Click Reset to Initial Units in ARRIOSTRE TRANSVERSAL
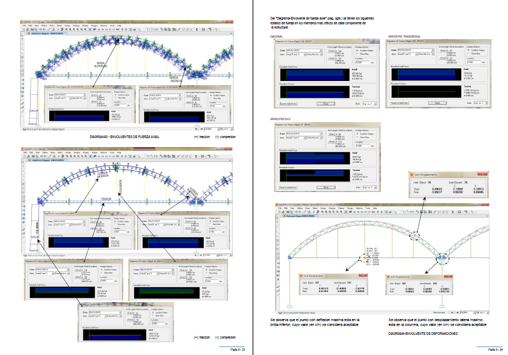The image size is (508, 355). coord(400,103)
